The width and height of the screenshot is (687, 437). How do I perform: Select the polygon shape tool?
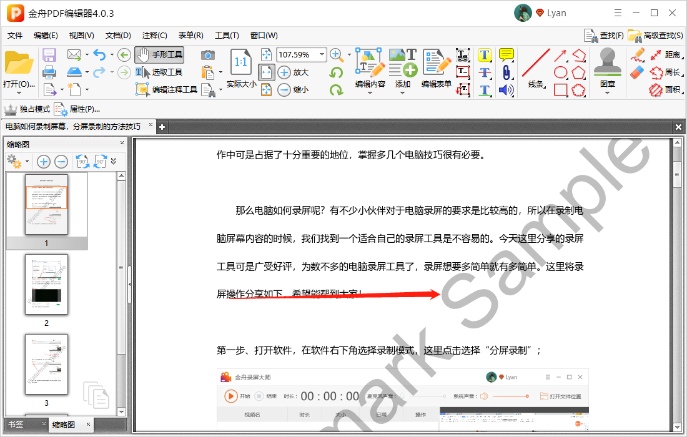pos(578,72)
